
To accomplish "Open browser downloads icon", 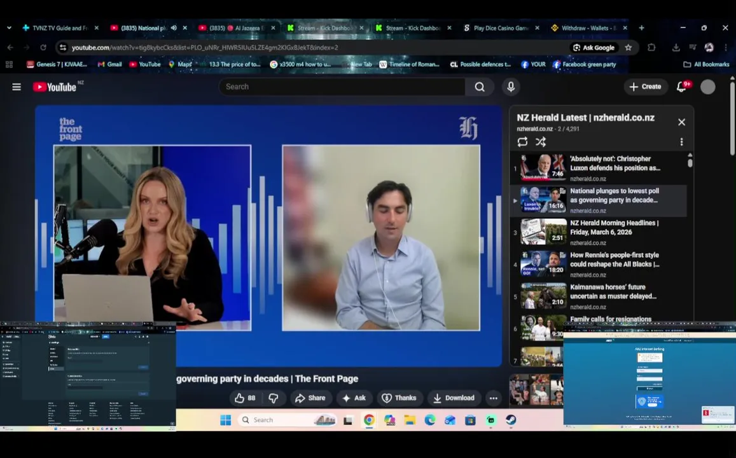I will 676,48.
